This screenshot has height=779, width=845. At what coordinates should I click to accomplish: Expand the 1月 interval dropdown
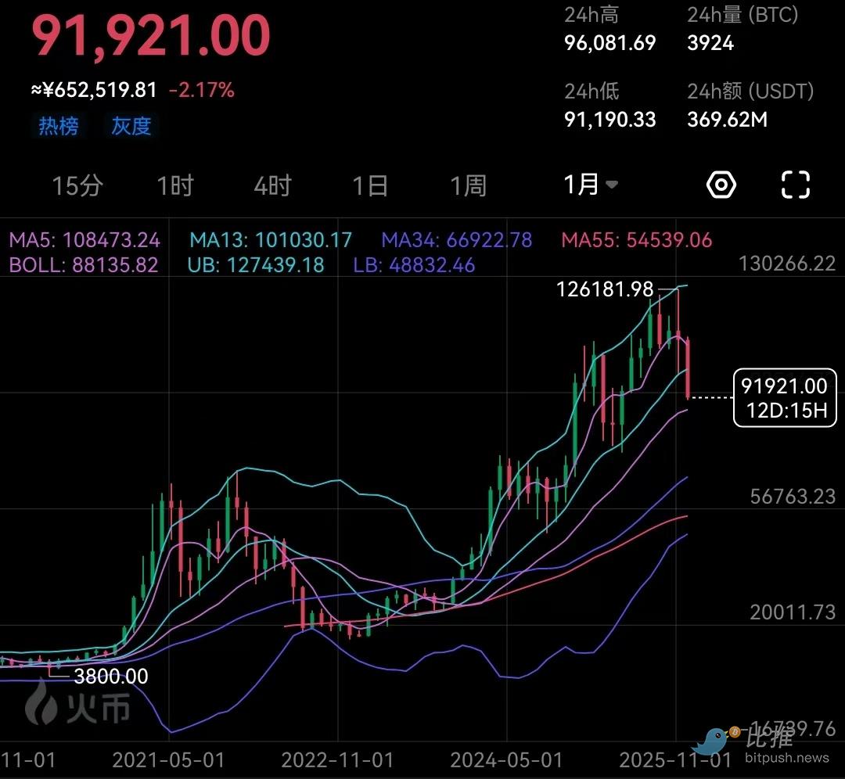pyautogui.click(x=591, y=185)
